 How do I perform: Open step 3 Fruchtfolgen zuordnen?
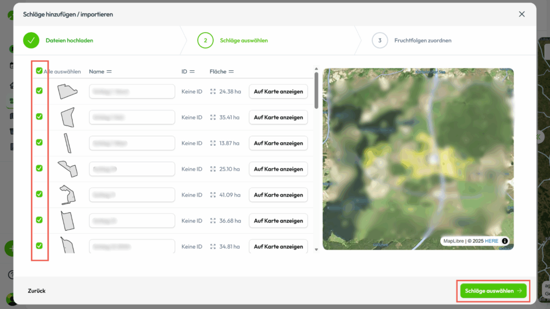point(422,40)
